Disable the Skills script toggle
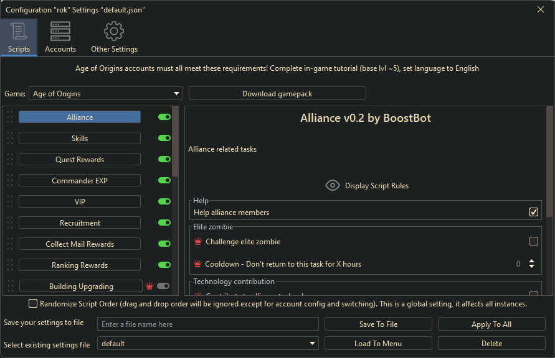555x358 pixels. 163,138
